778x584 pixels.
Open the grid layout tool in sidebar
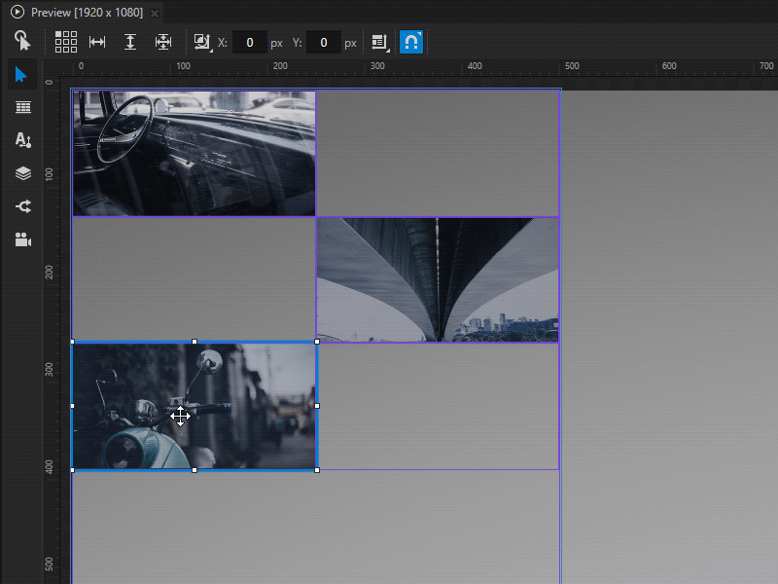click(22, 107)
